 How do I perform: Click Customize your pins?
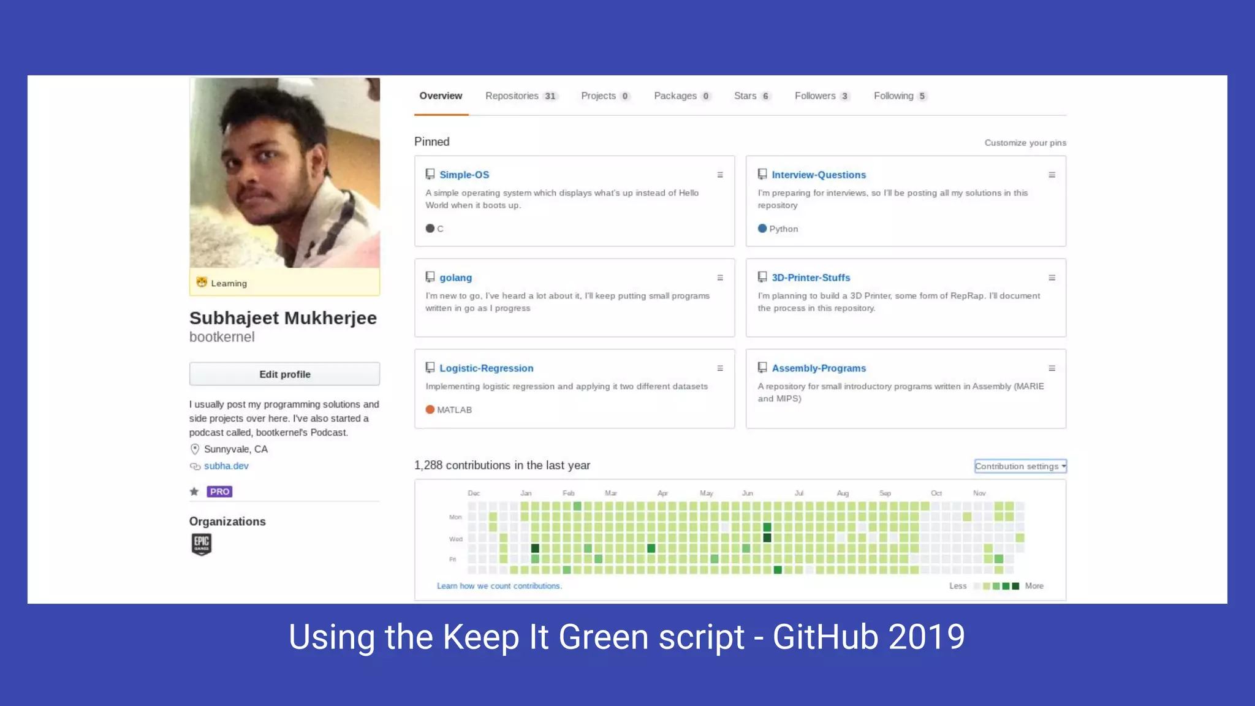[1025, 143]
